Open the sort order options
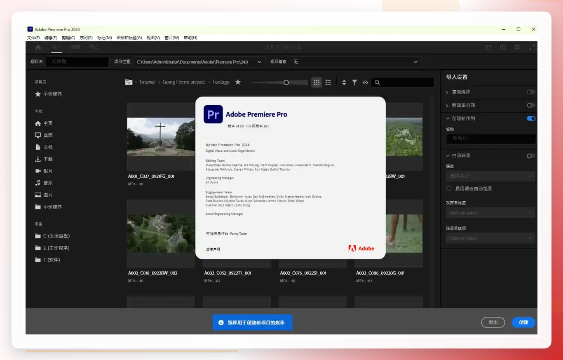 click(344, 82)
